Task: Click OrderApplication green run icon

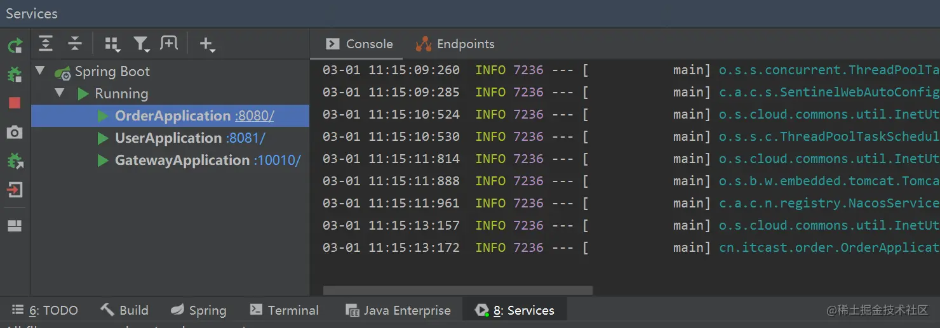Action: [x=103, y=115]
